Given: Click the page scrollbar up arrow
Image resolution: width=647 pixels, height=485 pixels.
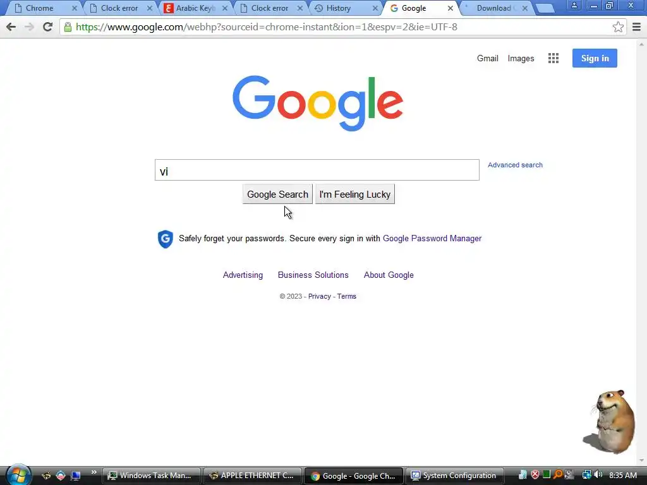Looking at the screenshot, I should click(x=641, y=44).
